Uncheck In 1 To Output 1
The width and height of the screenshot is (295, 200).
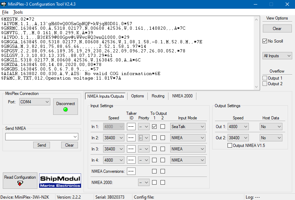(154, 127)
